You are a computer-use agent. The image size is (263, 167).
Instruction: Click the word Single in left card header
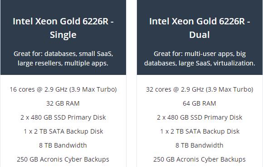(63, 35)
